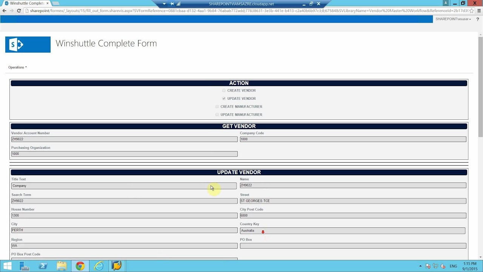Viewport: 483px width, 272px height.
Task: Launch PowerShell from the taskbar
Action: tap(43, 266)
